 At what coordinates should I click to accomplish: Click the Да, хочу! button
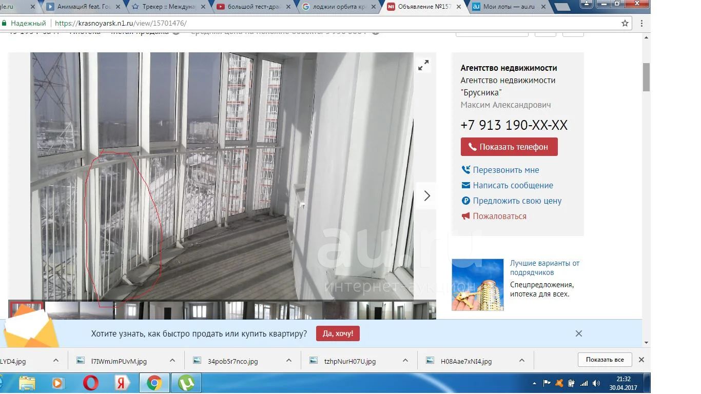point(338,333)
